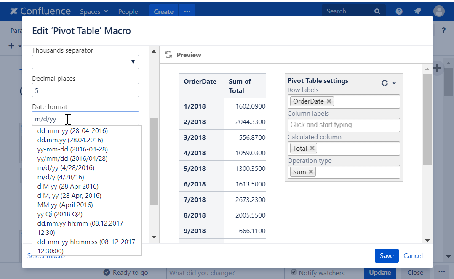
Task: Choose the 'MM yy (April 2016)' format option
Action: [x=65, y=205]
